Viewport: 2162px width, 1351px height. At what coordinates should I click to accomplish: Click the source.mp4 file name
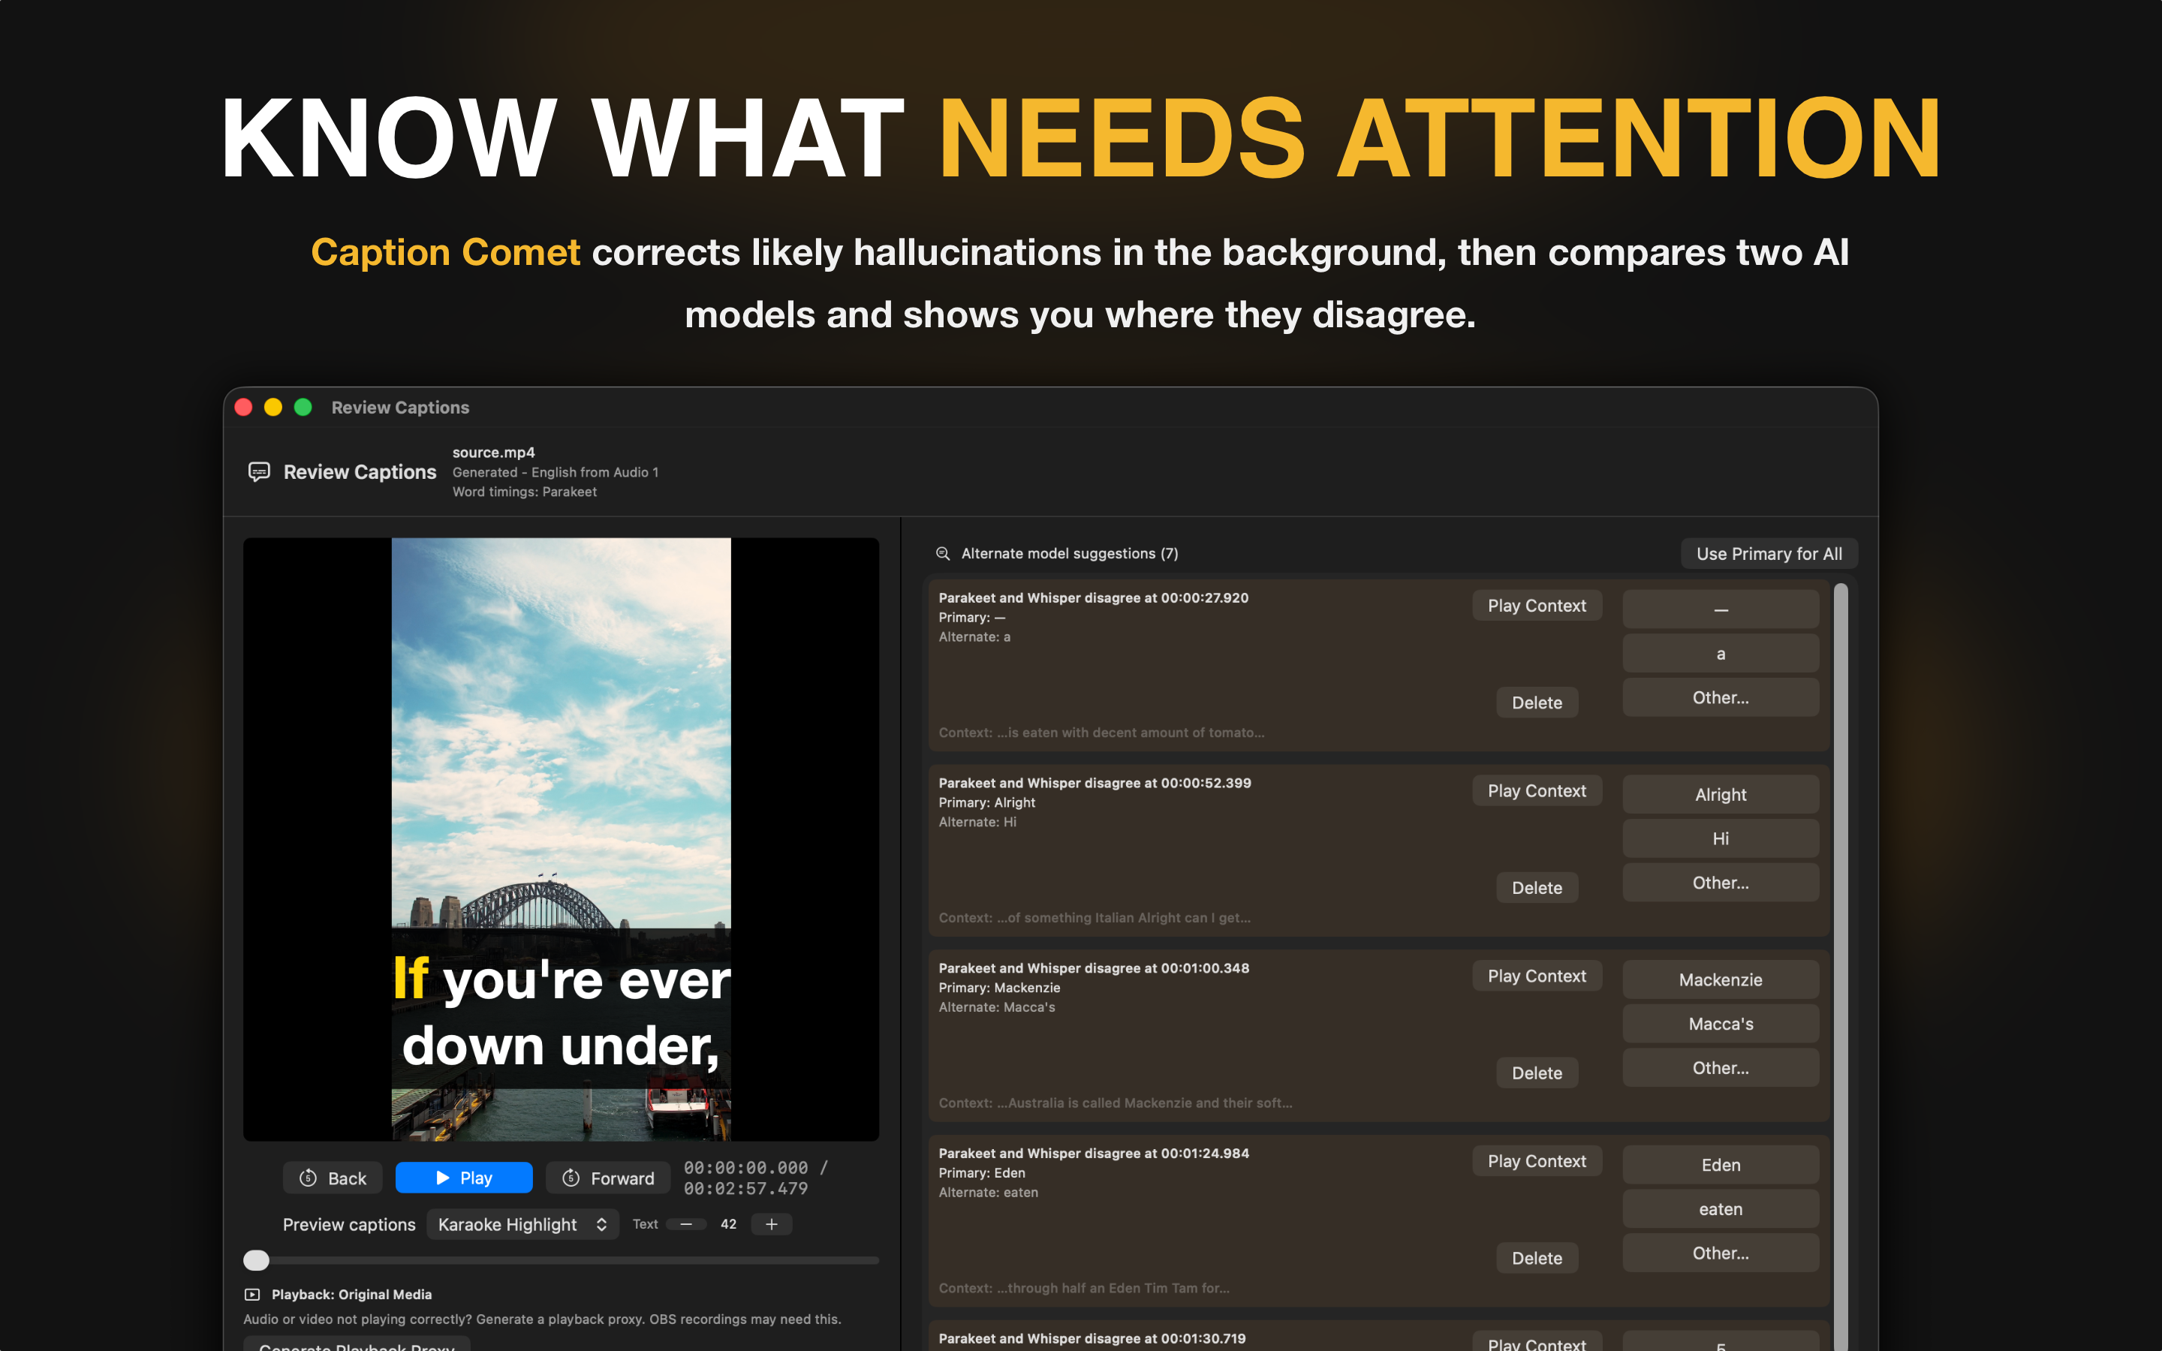[493, 452]
